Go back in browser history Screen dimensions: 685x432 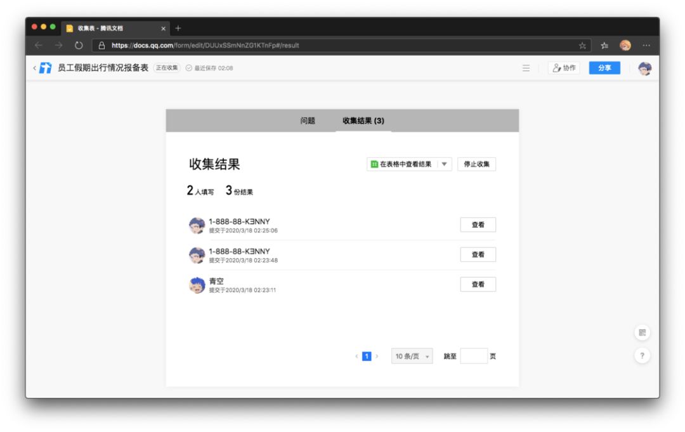point(39,46)
